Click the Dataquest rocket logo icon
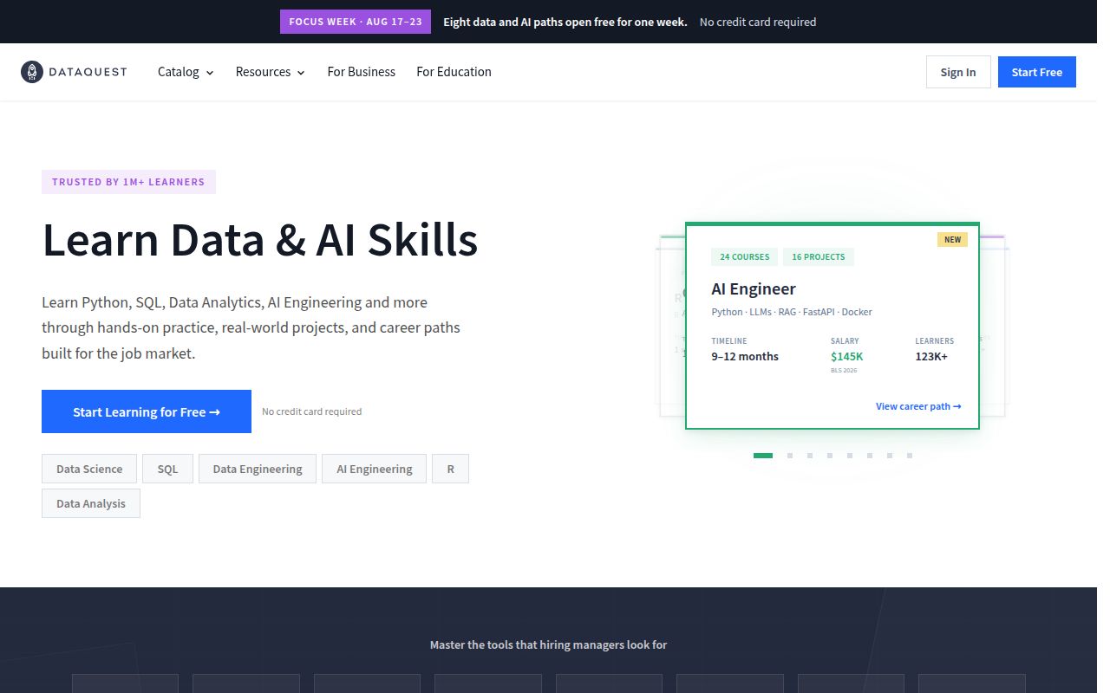The height and width of the screenshot is (693, 1110). [x=32, y=72]
